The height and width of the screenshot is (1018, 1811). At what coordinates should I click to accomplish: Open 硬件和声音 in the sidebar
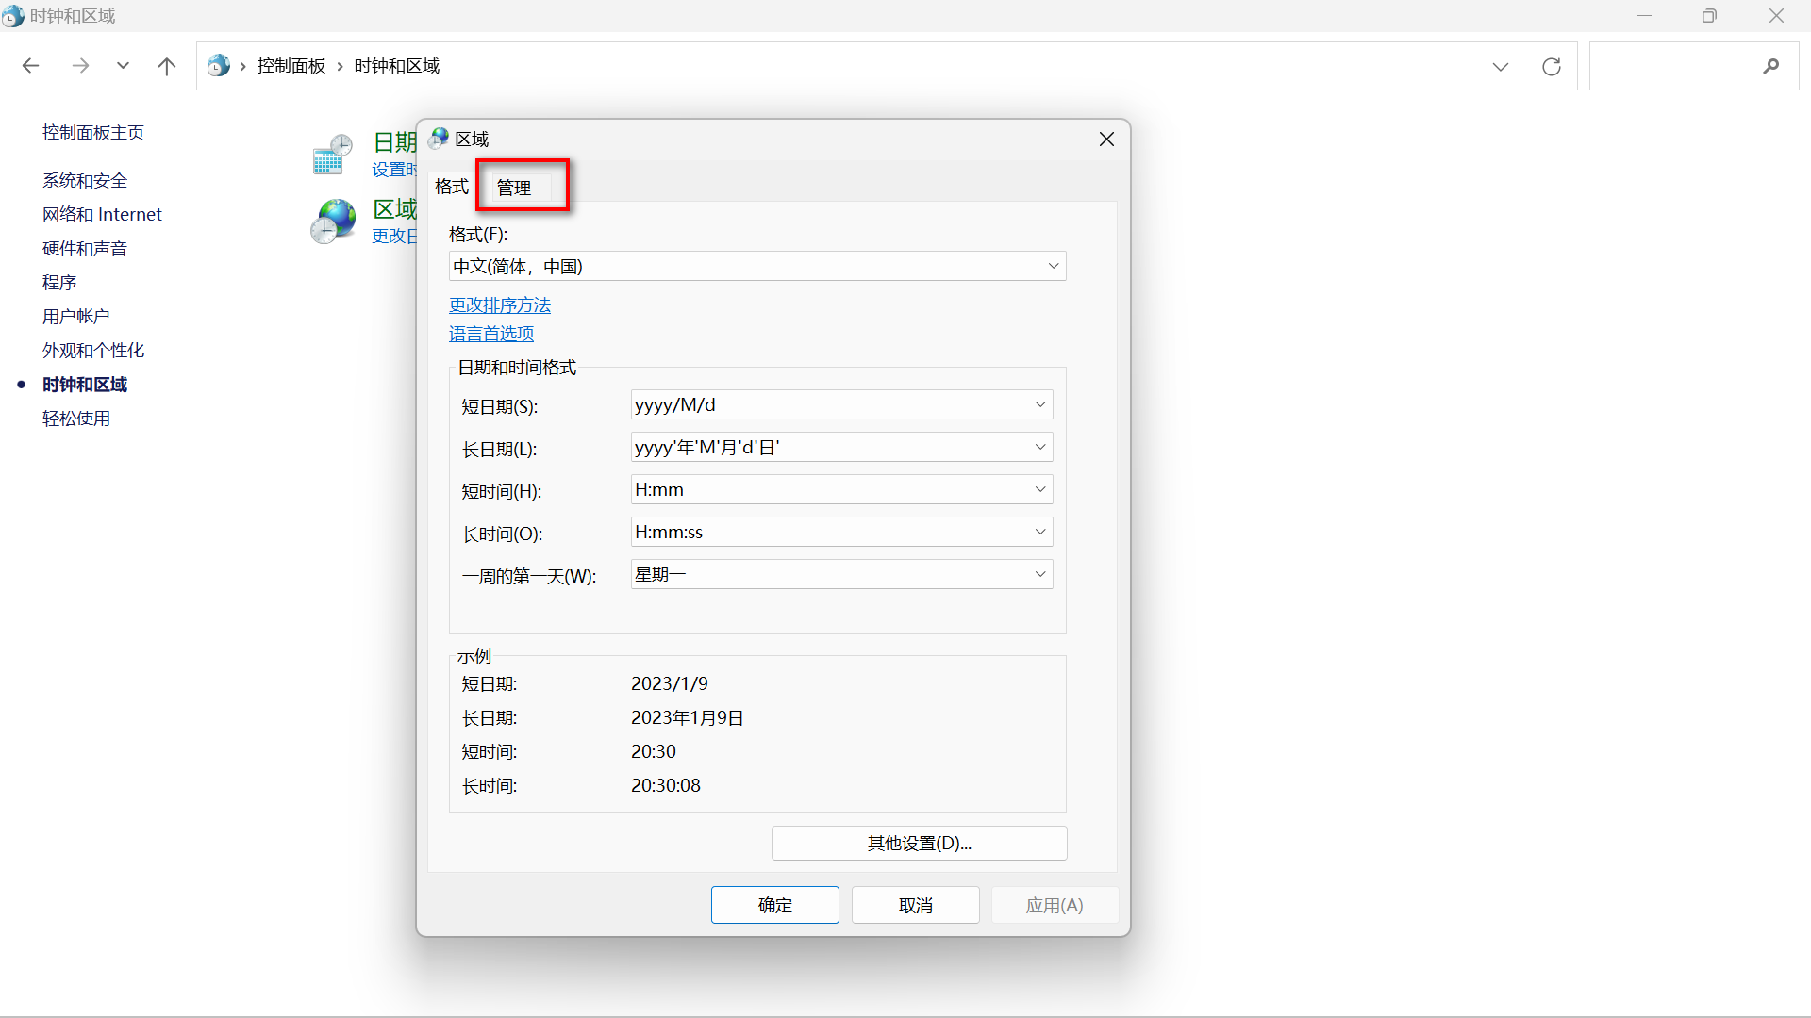click(84, 249)
